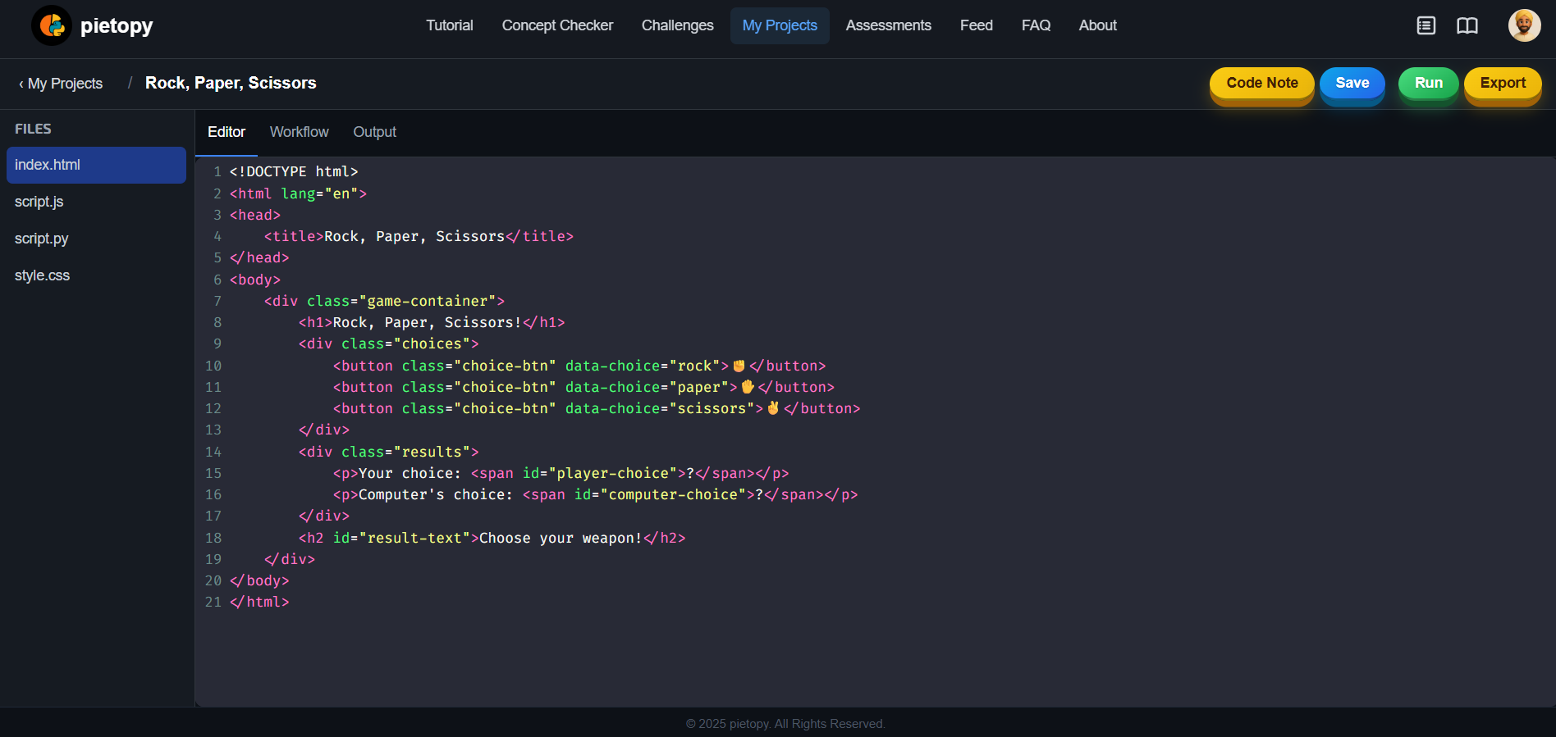Switch to the Workflow tab

tap(299, 132)
